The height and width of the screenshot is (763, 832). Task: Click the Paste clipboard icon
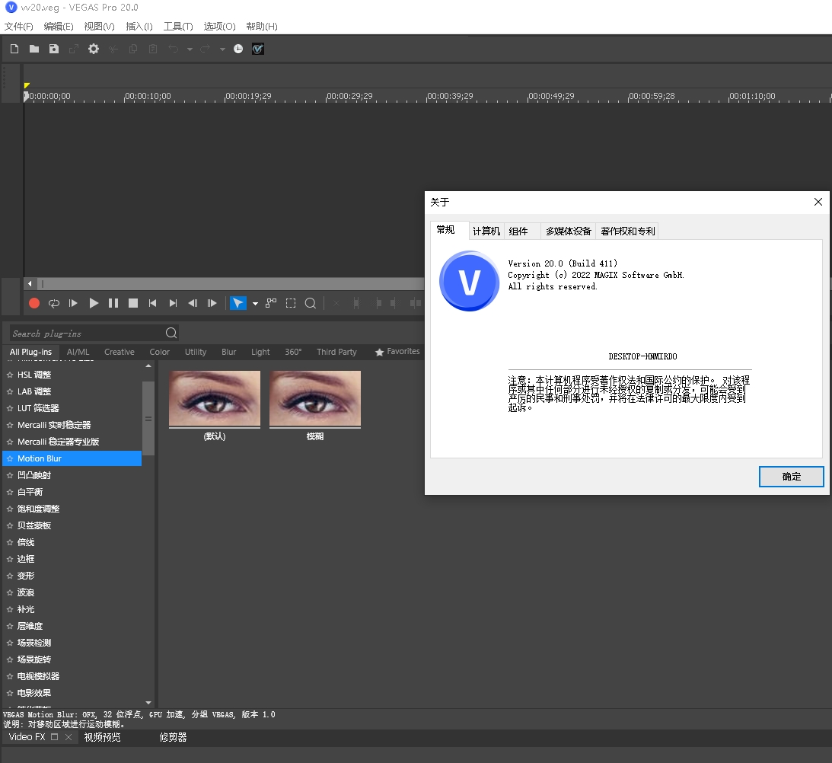[x=153, y=49]
